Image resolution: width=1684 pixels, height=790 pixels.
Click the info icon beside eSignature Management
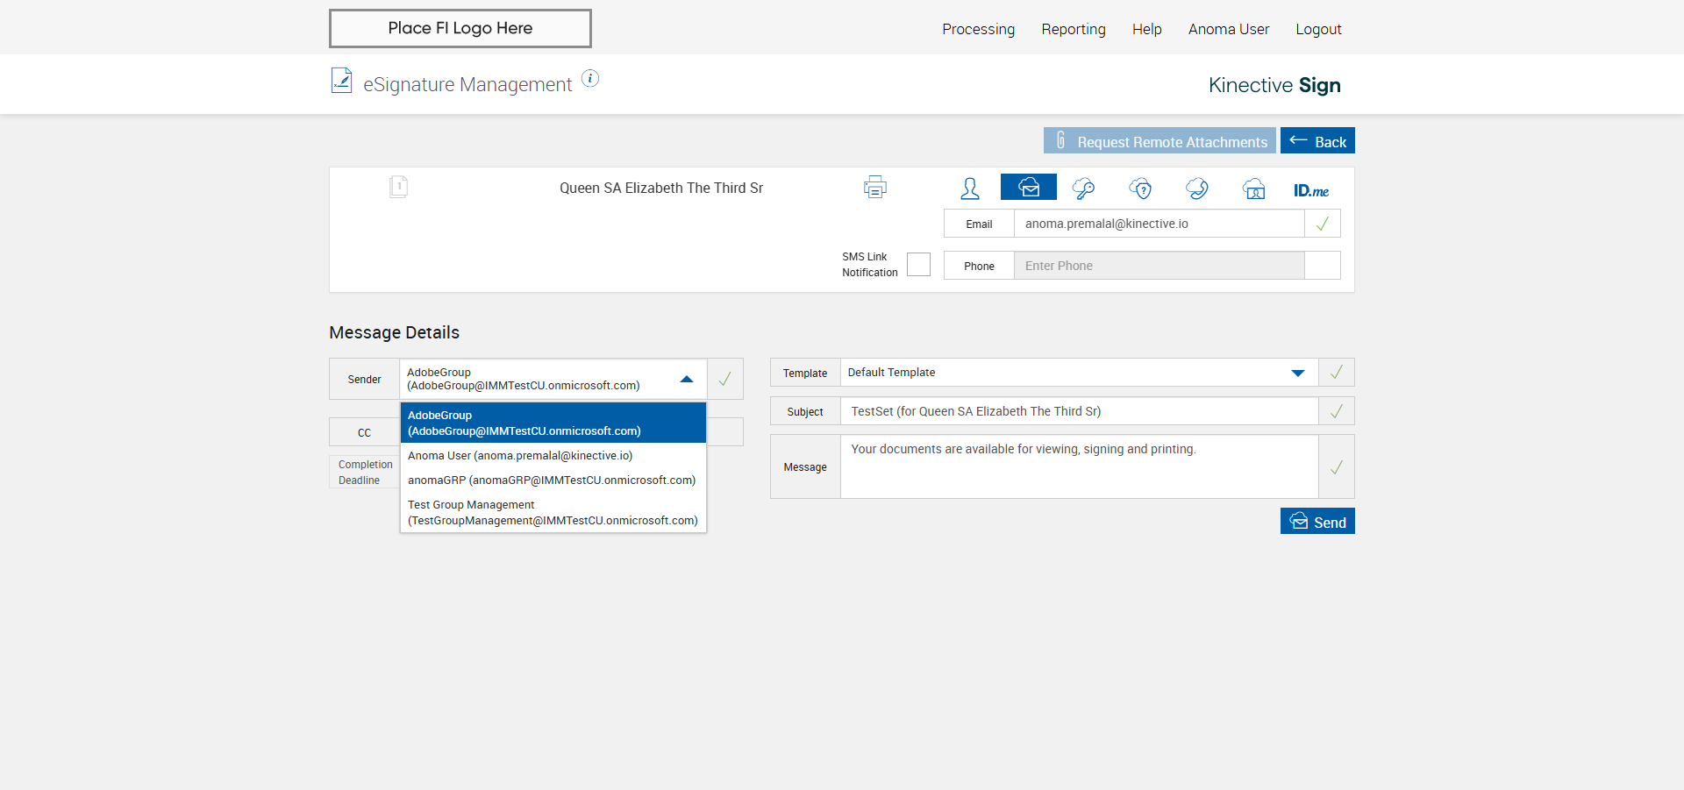click(590, 79)
